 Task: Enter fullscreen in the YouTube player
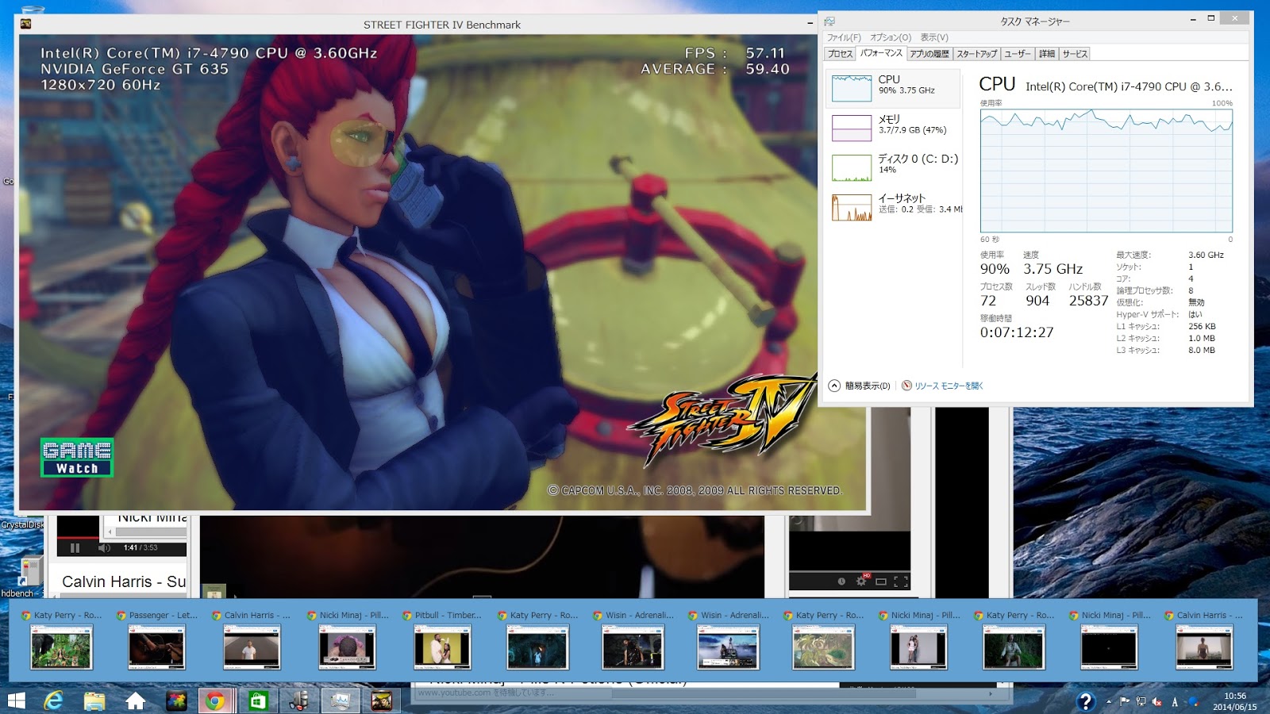[901, 582]
